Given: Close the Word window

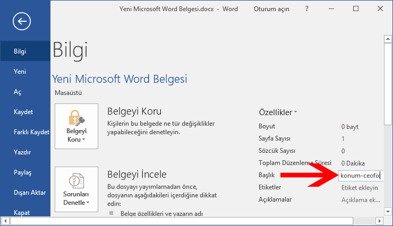Looking at the screenshot, I should click(x=380, y=9).
